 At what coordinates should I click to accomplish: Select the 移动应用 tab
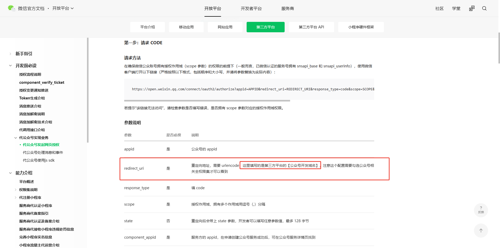186,27
